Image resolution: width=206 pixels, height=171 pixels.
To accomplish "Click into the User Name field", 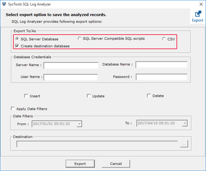I will (71, 77).
